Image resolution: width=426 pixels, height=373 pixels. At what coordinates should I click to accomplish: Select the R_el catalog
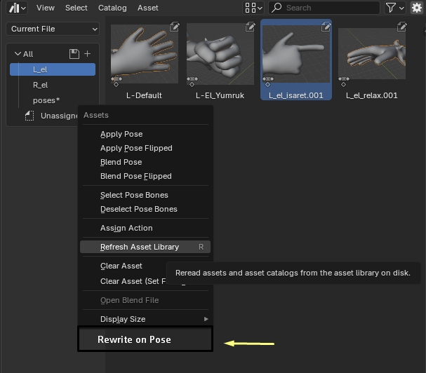(x=40, y=85)
